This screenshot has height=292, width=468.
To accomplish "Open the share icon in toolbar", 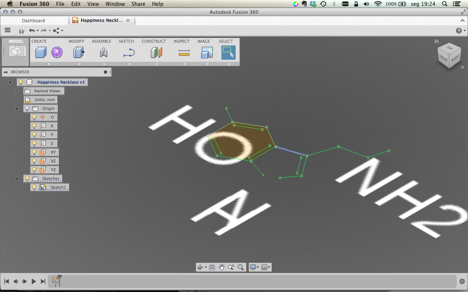I will pos(56,31).
